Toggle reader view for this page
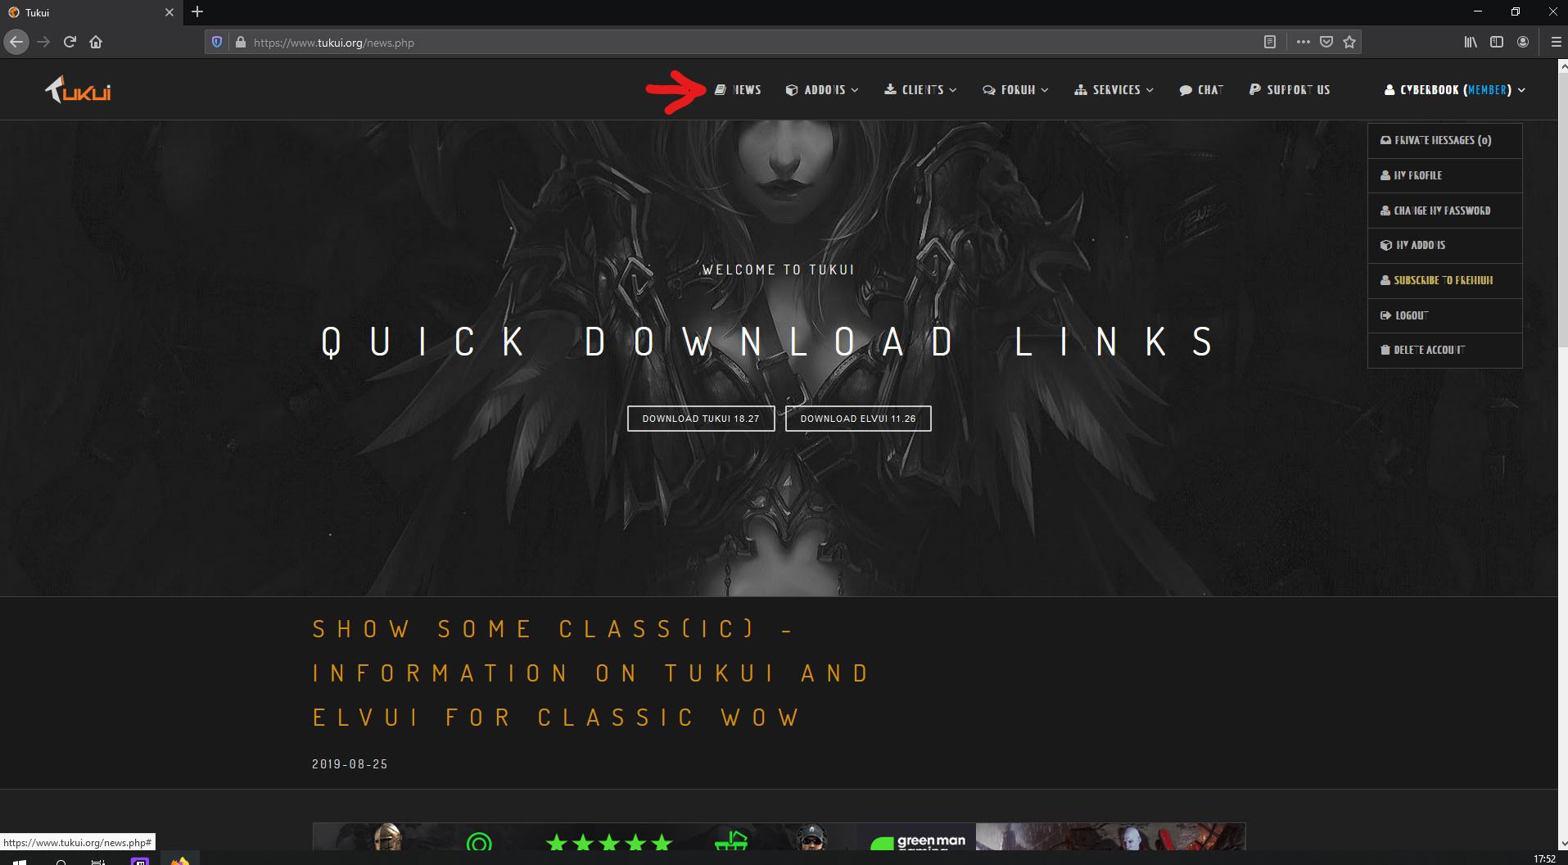 click(x=1272, y=42)
